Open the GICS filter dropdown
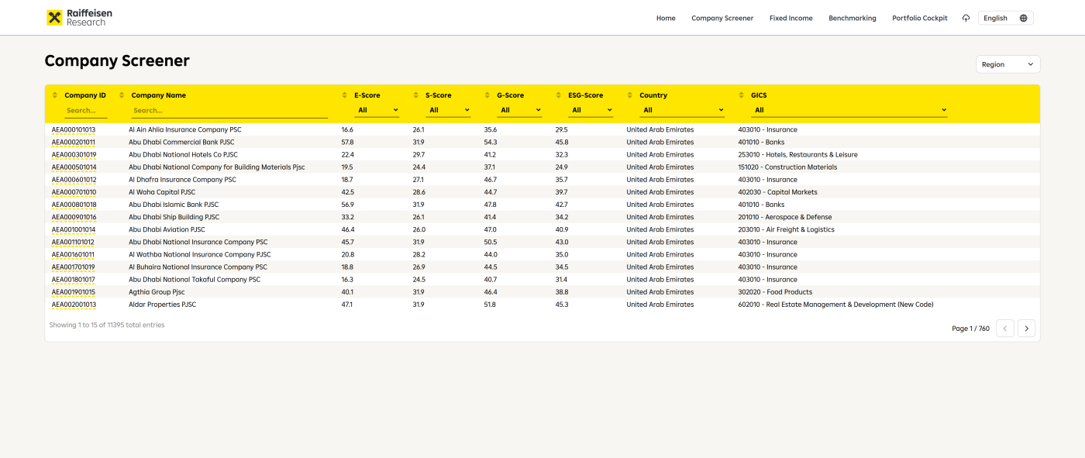The image size is (1085, 458). 850,110
